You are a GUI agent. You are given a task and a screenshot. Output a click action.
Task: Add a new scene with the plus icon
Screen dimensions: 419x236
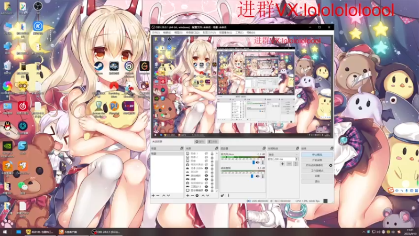tap(153, 196)
